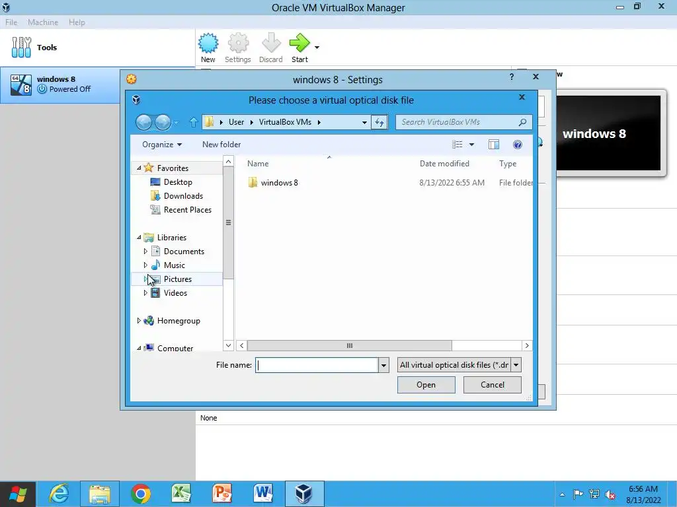Open Word from the taskbar
677x507 pixels.
click(x=263, y=494)
